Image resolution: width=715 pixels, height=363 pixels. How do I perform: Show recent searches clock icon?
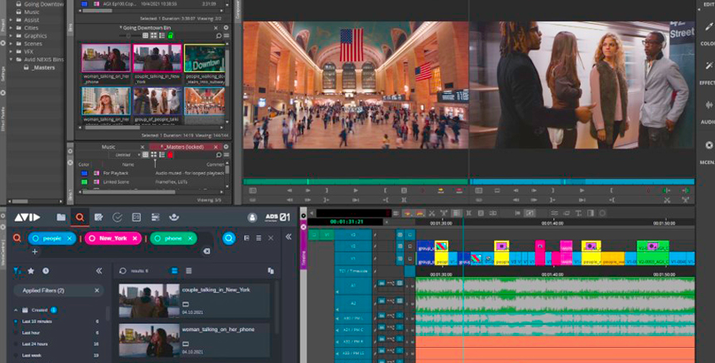45,271
